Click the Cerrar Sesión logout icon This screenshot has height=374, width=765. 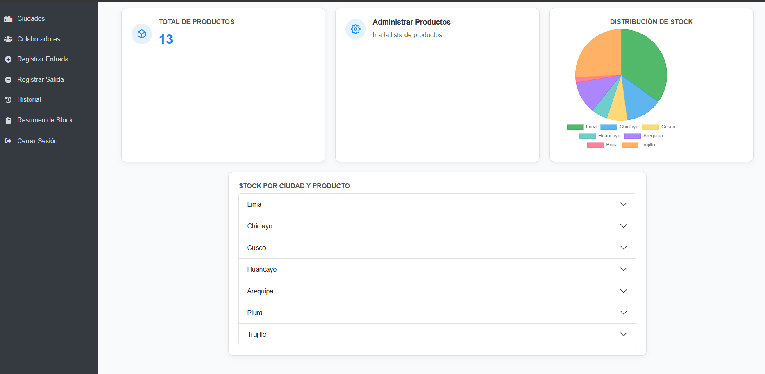point(8,141)
